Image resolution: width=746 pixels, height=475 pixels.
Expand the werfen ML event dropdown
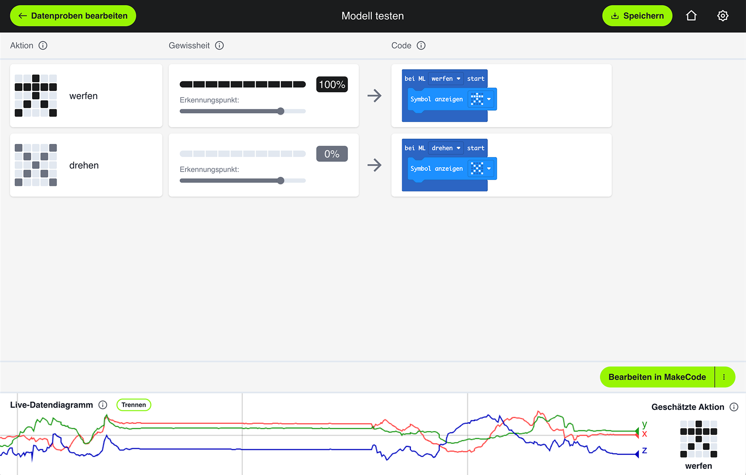click(x=446, y=79)
